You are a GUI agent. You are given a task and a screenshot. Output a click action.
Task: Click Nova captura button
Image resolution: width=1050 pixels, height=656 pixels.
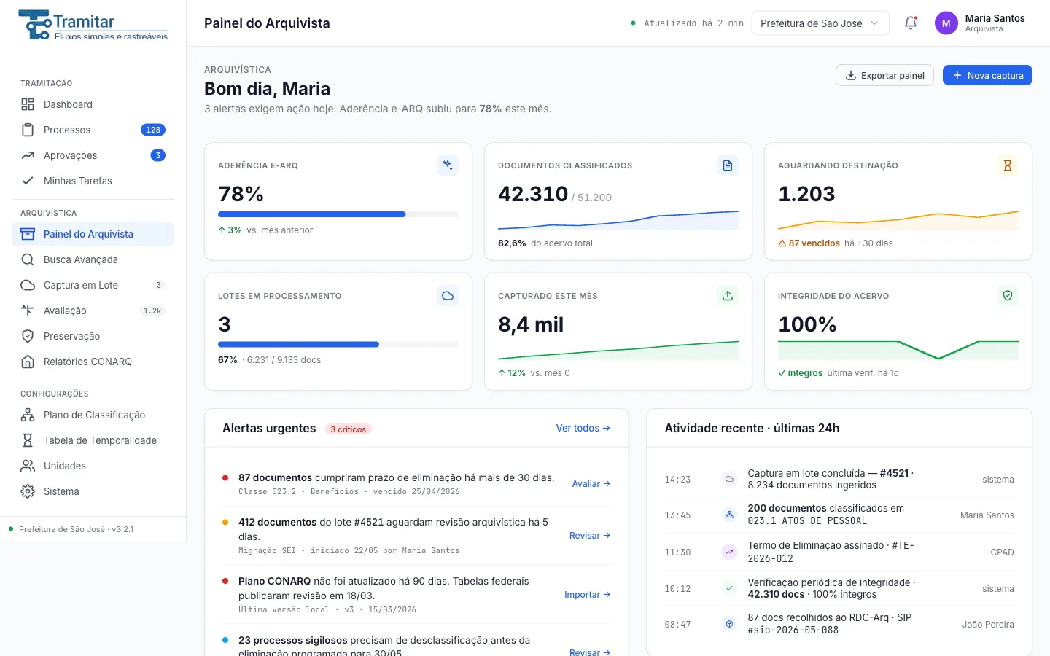(x=987, y=75)
